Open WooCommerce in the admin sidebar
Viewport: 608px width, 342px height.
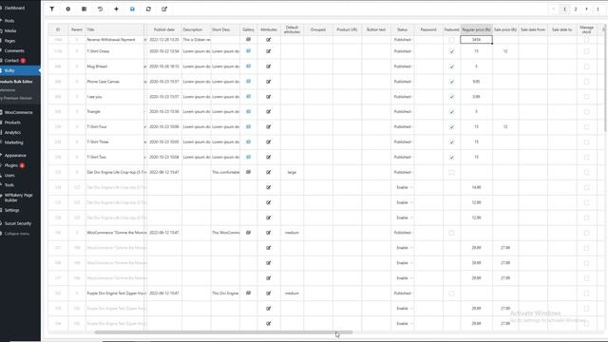(18, 112)
